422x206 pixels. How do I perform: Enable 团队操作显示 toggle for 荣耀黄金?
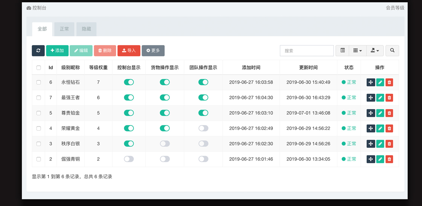pyautogui.click(x=203, y=128)
